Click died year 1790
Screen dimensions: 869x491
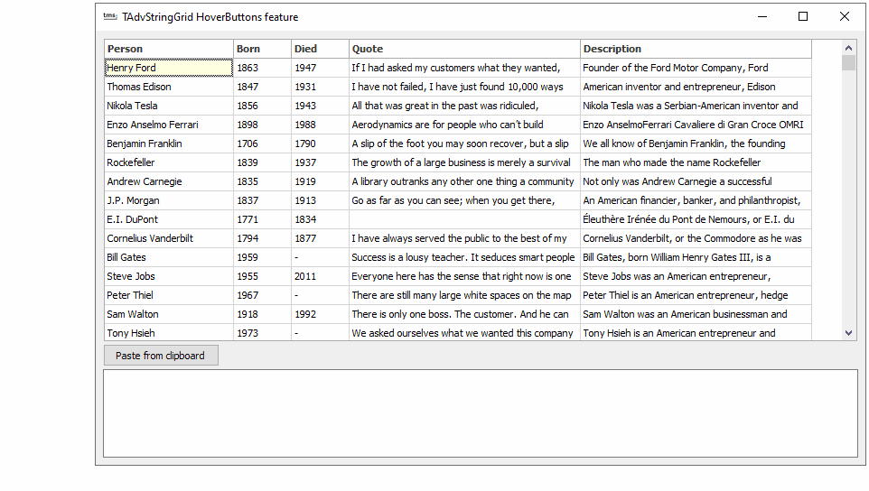click(320, 144)
